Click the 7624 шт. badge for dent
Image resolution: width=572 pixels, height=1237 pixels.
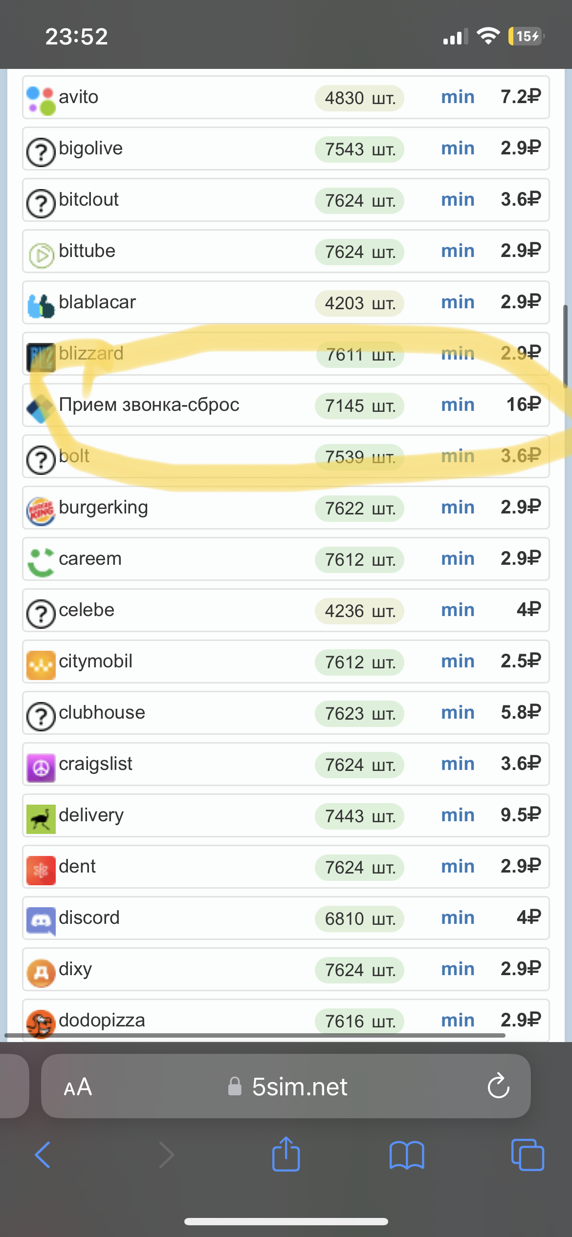[x=360, y=868]
